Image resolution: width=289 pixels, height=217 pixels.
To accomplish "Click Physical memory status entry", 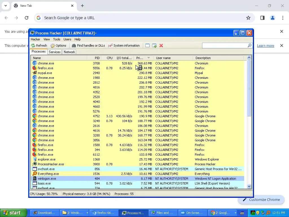I will (x=86, y=194).
